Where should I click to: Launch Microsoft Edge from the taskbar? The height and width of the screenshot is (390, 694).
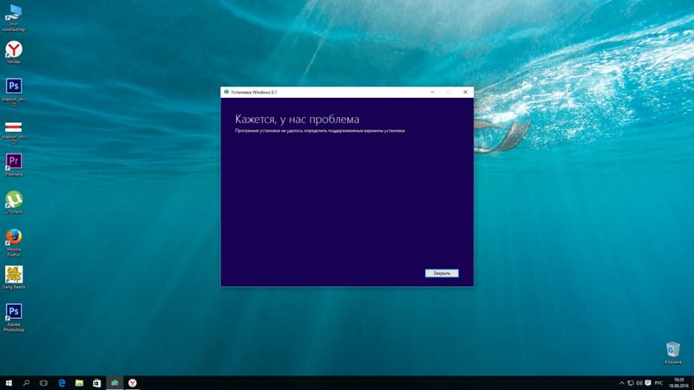[x=62, y=383]
